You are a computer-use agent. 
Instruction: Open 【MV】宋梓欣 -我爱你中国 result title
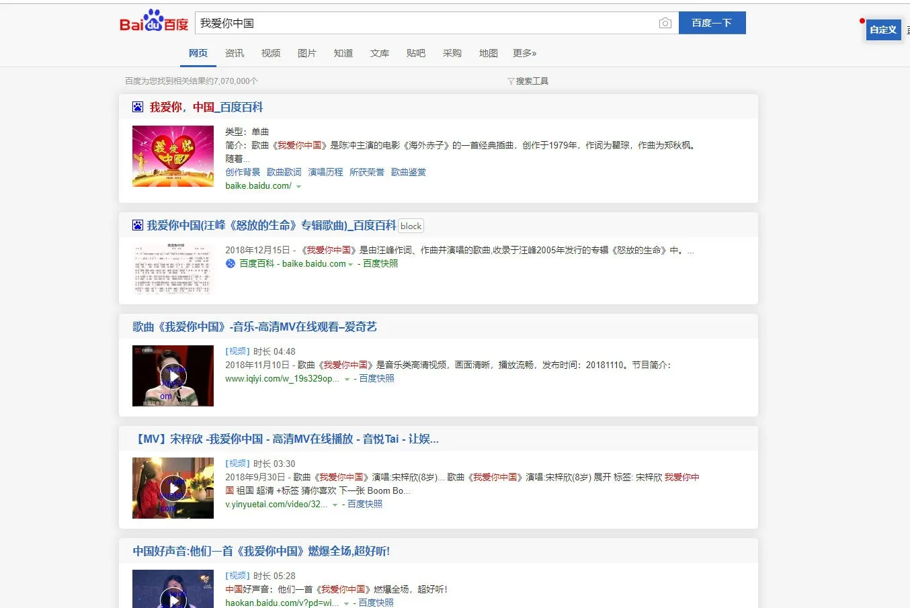pyautogui.click(x=286, y=439)
